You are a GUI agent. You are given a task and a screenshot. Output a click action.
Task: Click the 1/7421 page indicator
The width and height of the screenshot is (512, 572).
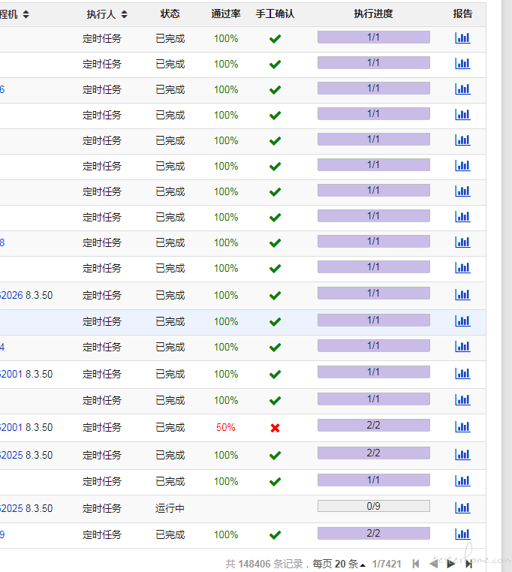tap(387, 564)
